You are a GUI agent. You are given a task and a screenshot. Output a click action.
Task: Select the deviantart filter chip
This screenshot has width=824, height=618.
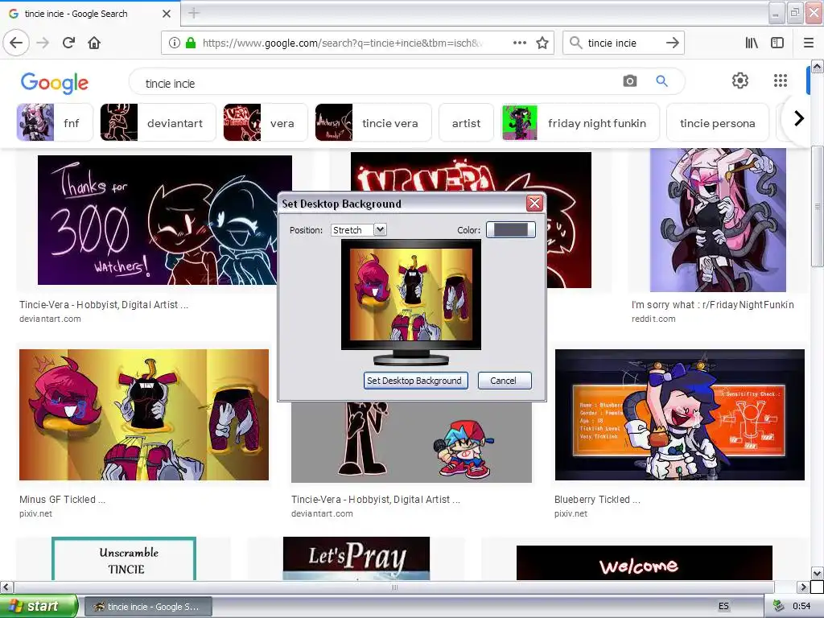tap(158, 122)
